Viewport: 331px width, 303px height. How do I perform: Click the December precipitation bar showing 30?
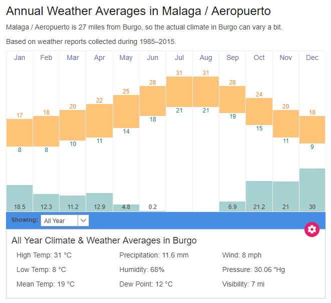click(312, 190)
